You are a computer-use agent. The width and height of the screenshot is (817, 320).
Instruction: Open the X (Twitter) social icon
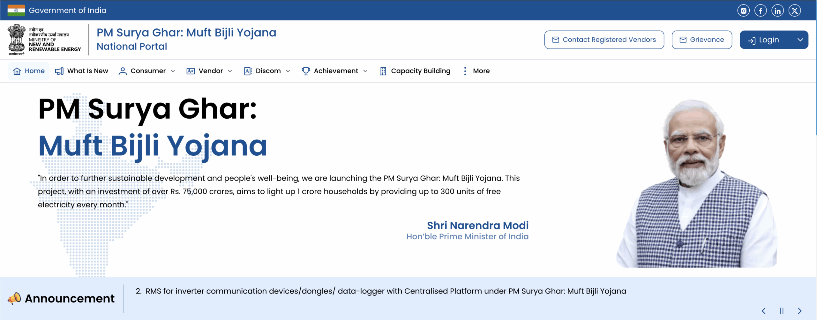(795, 11)
